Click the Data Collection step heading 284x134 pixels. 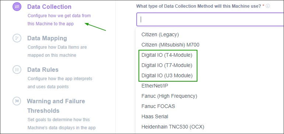click(49, 7)
